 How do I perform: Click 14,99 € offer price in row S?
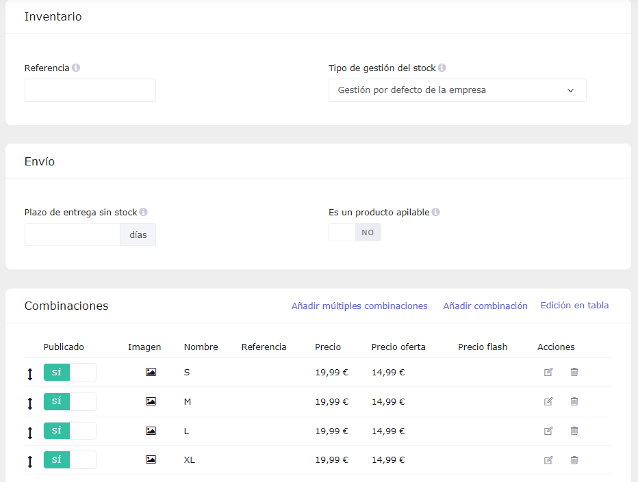click(388, 373)
